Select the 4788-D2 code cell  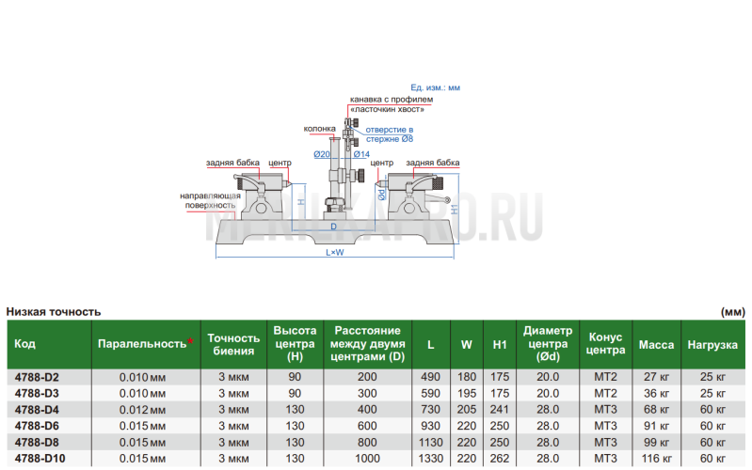coord(37,377)
